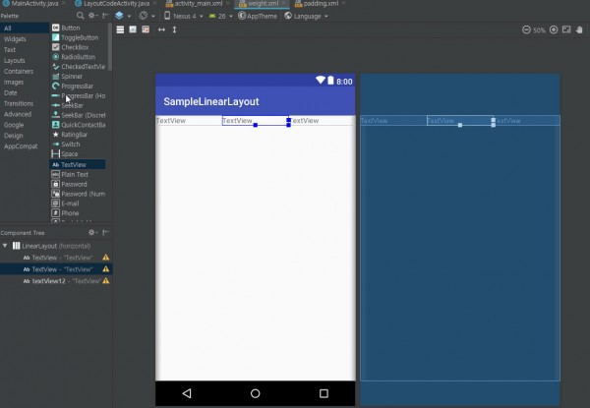Open the Language dropdown
This screenshot has height=408, width=590.
pos(306,16)
